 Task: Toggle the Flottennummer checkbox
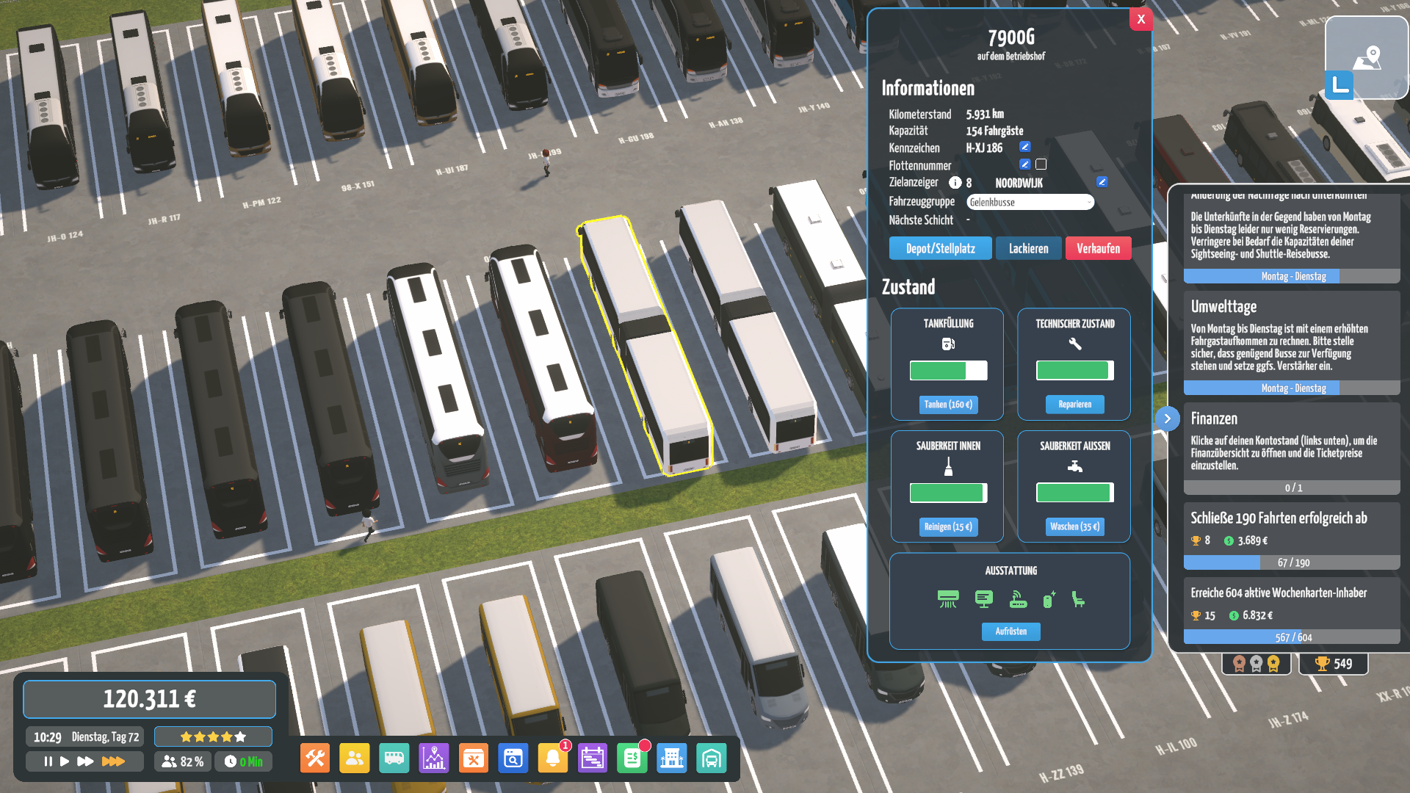1041,164
